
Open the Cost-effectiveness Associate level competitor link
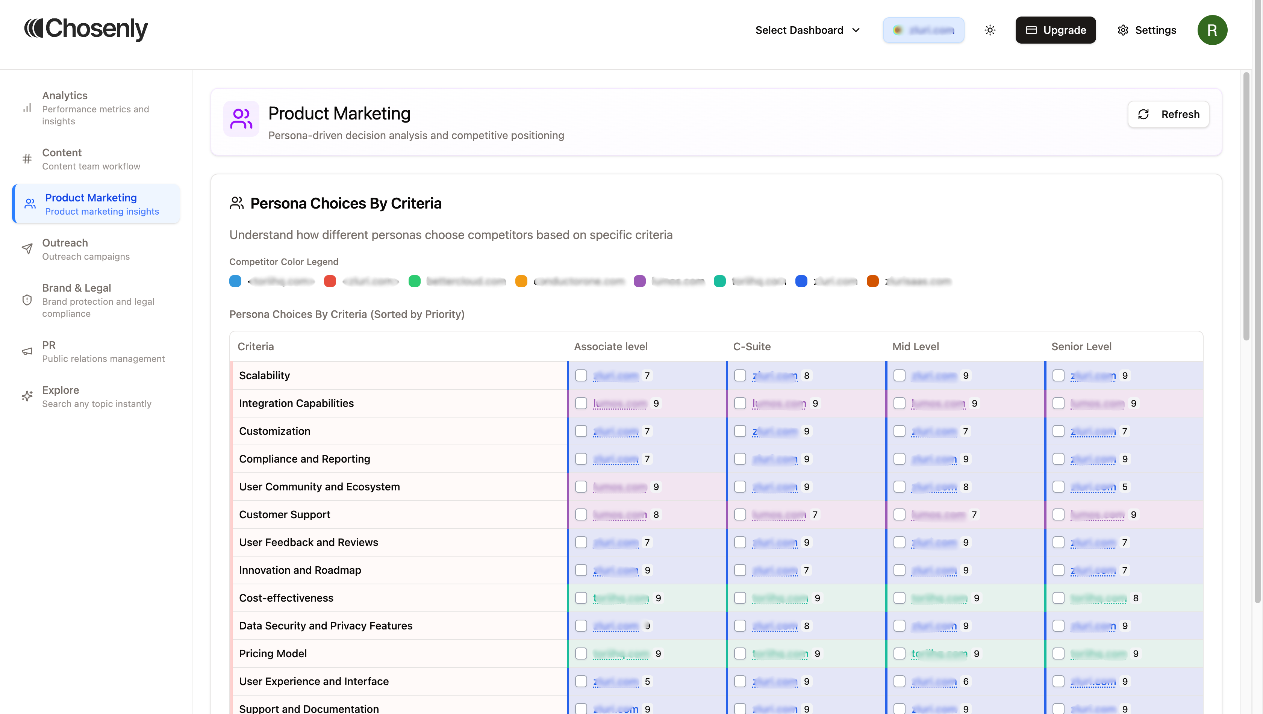[621, 598]
